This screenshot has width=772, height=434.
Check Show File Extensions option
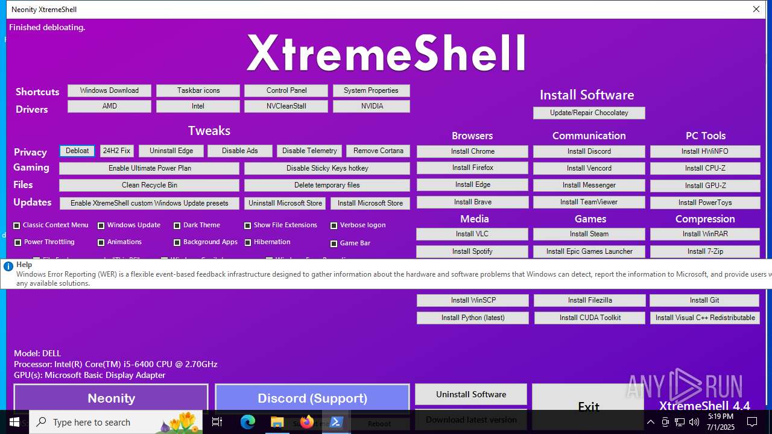[x=248, y=225]
